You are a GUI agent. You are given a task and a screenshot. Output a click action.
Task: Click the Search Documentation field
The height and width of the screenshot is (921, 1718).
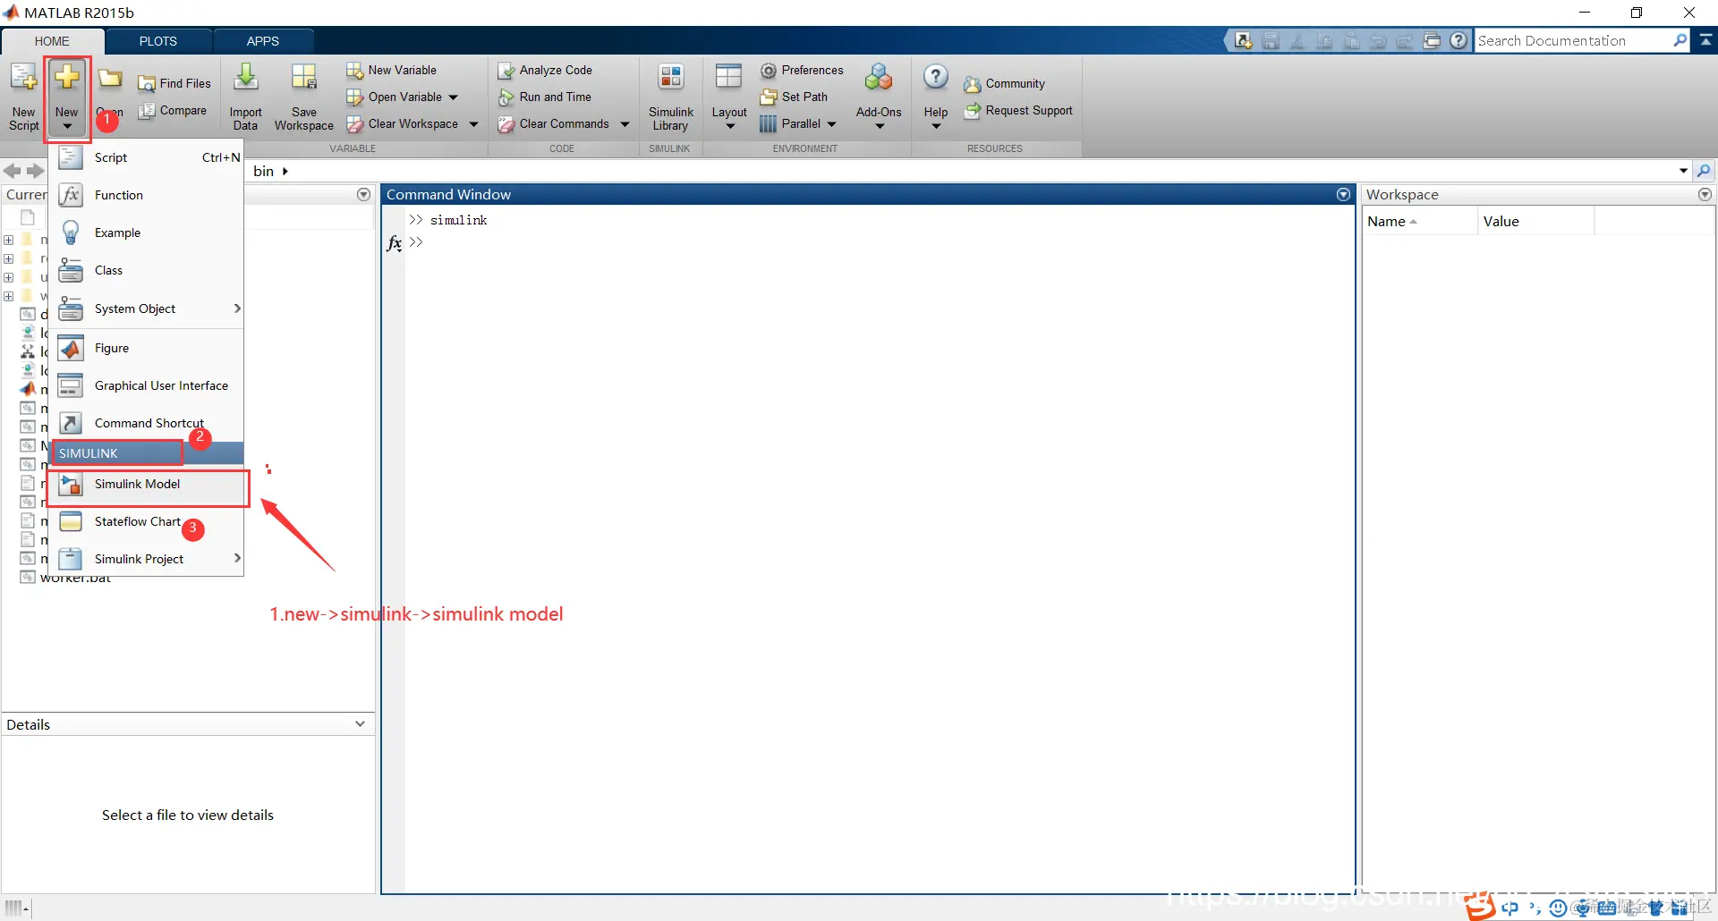point(1572,41)
